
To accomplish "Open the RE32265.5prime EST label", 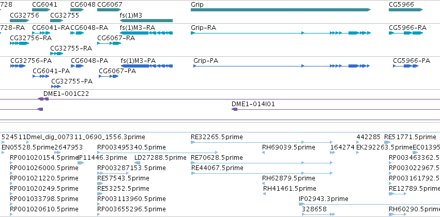I will click(217, 137).
